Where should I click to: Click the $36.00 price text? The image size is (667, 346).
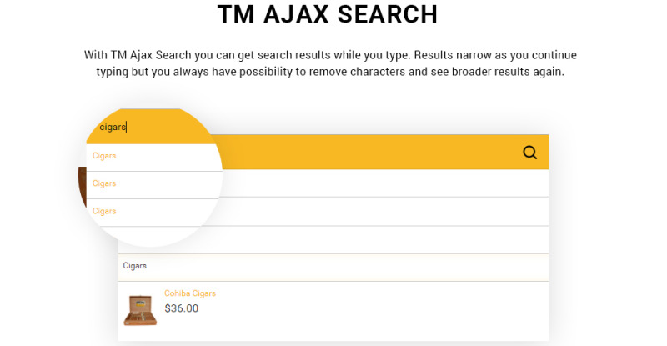pyautogui.click(x=181, y=308)
